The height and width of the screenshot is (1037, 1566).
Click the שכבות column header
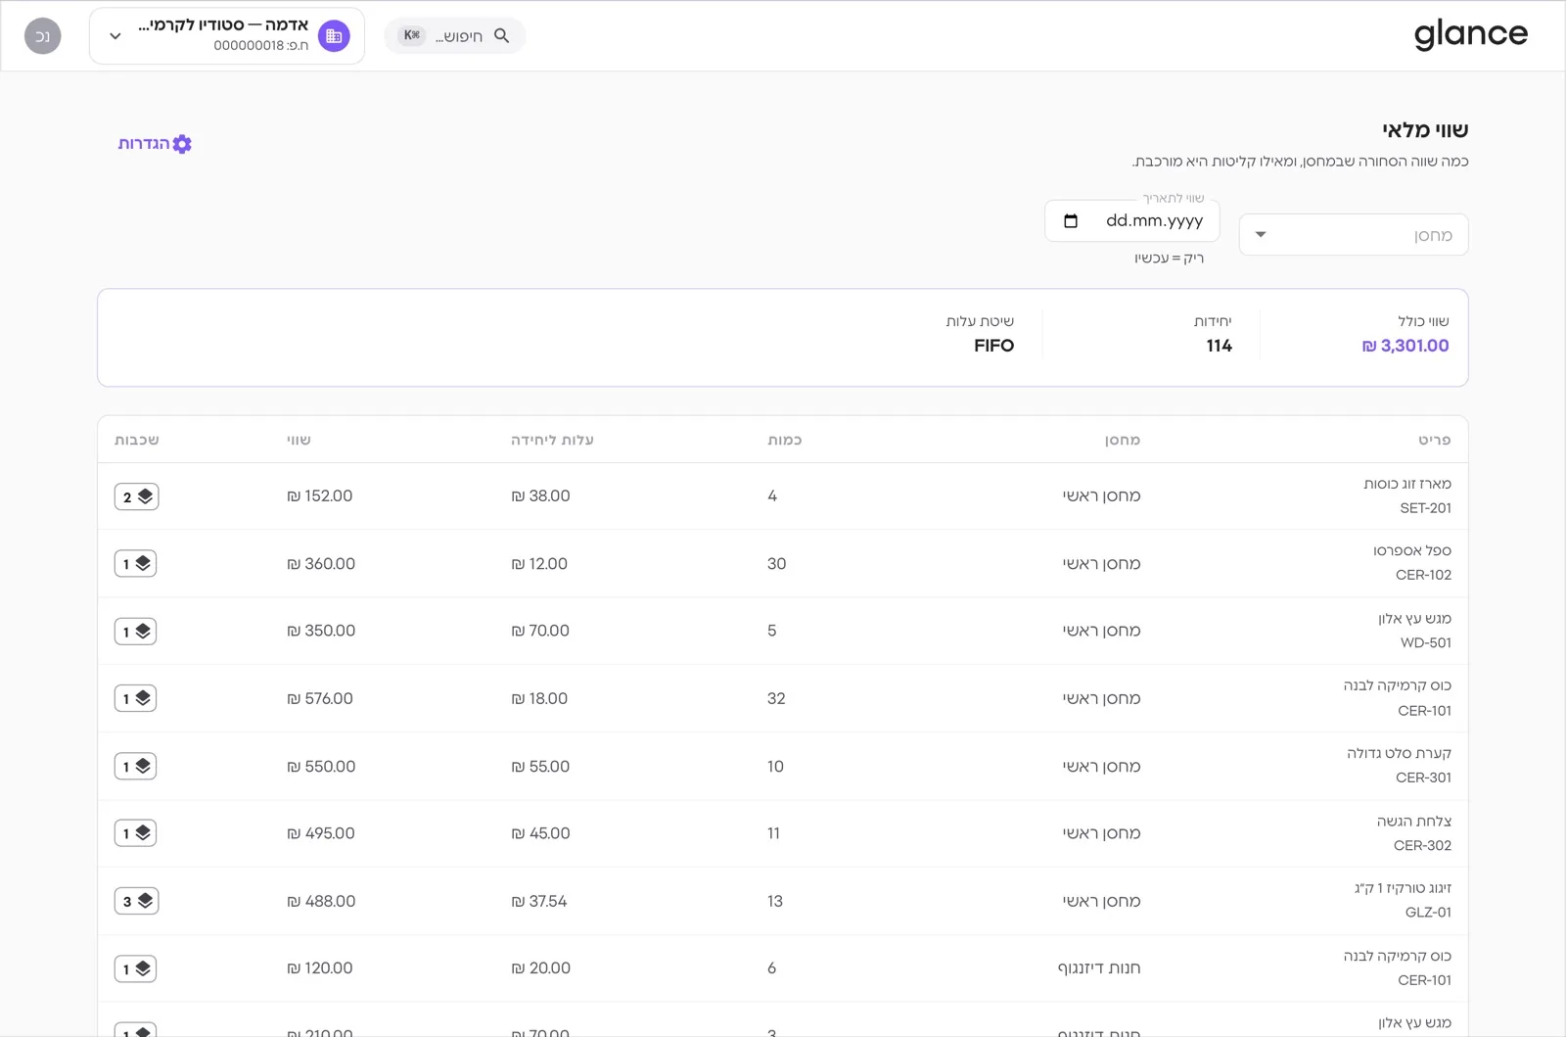tap(137, 440)
